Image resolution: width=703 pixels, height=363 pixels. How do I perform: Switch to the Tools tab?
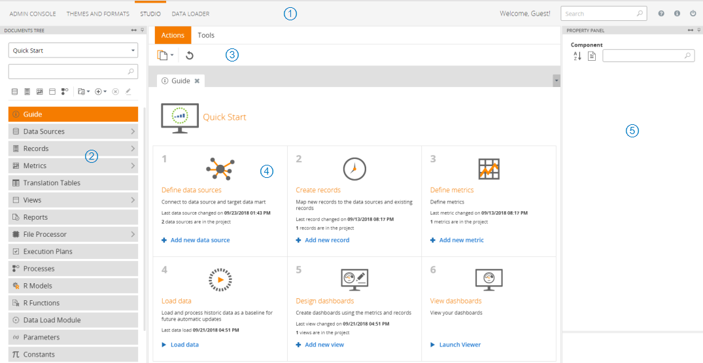(206, 35)
